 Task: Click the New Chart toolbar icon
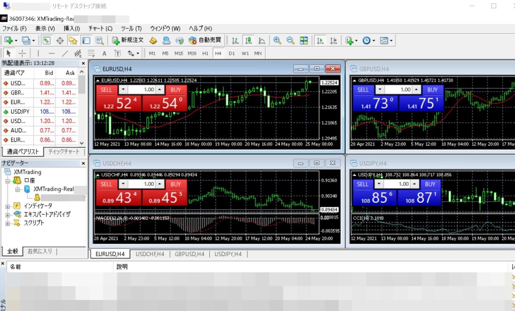click(9, 41)
